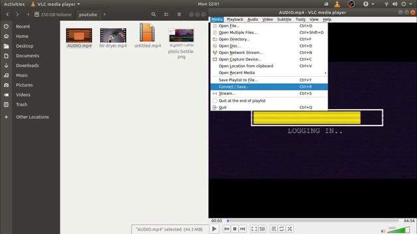Open the Playback menu in VLC

tap(235, 19)
